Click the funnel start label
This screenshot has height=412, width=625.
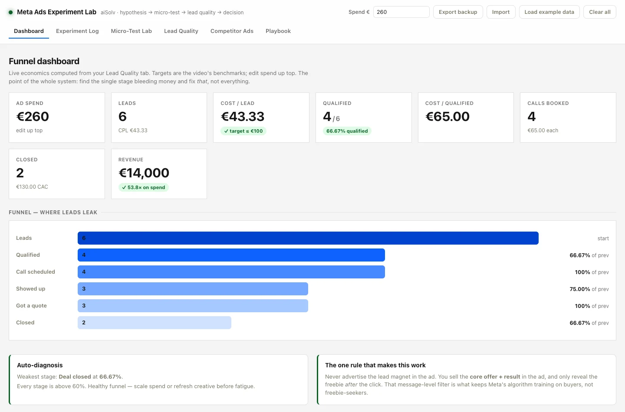click(x=603, y=239)
